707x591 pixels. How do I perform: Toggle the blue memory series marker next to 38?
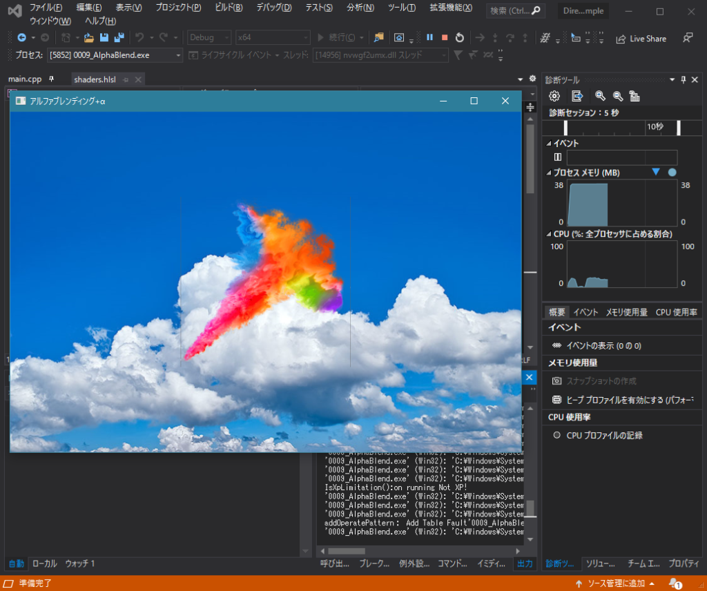click(672, 173)
